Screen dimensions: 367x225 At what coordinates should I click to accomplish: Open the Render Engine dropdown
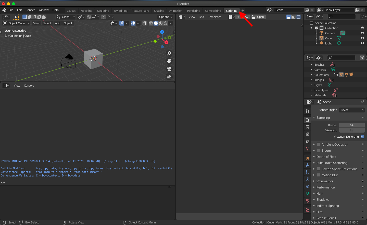352,110
